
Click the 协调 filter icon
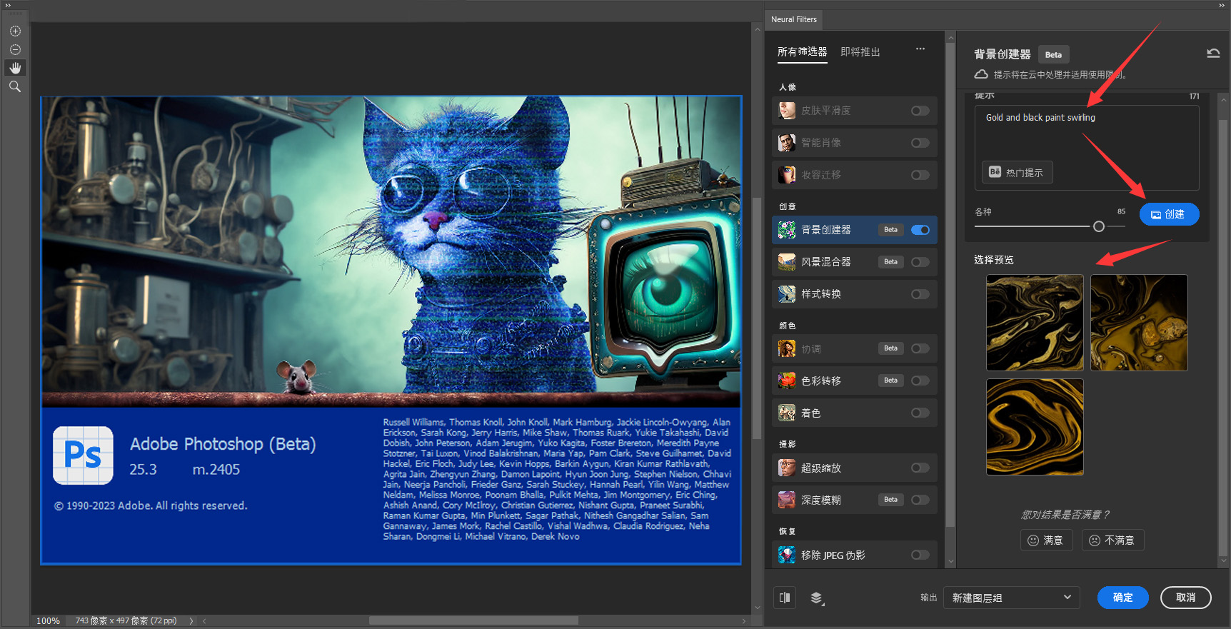coord(787,348)
